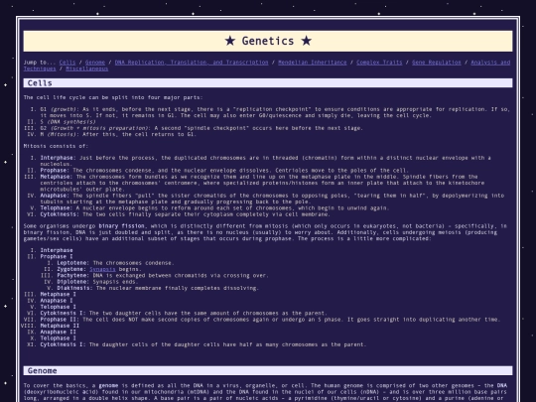Click the 'Pachytene:' sub-stage label
This screenshot has width=536, height=402.
coord(73,276)
